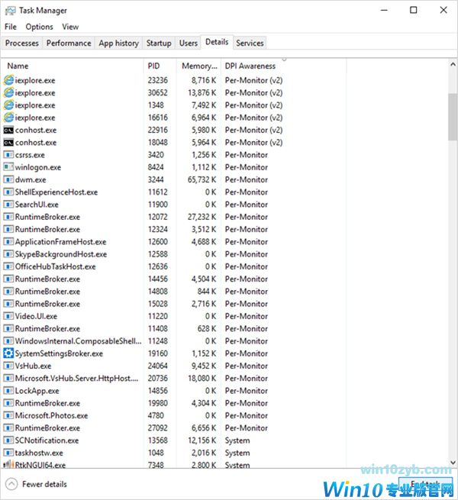Click the conhost.exe icon for PID 22916
Screen dimensions: 458x500
(x=8, y=130)
